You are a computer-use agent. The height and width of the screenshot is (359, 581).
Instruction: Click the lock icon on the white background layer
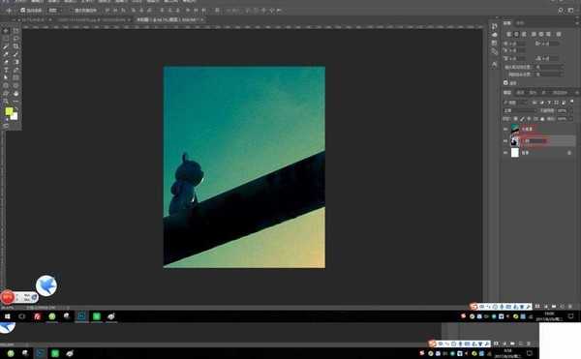[569, 153]
